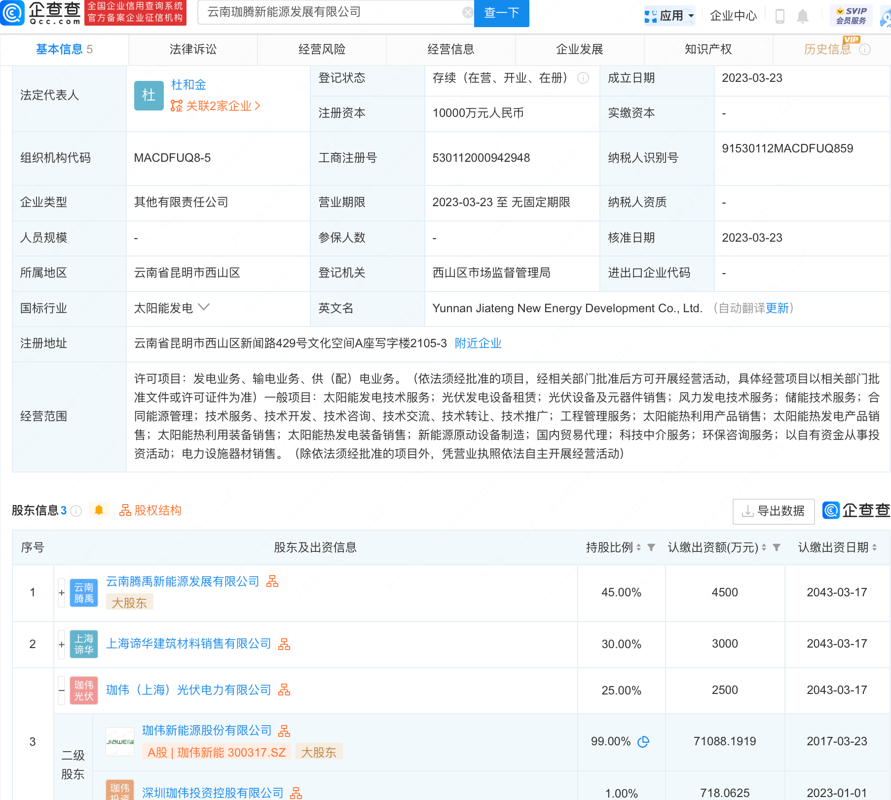Open 深圳珈伟投资控股有限公司 link

pos(213,793)
